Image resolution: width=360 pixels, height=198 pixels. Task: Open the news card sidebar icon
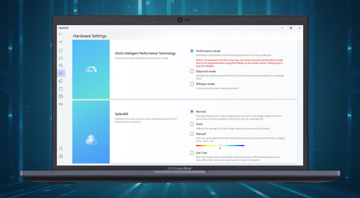click(x=60, y=96)
